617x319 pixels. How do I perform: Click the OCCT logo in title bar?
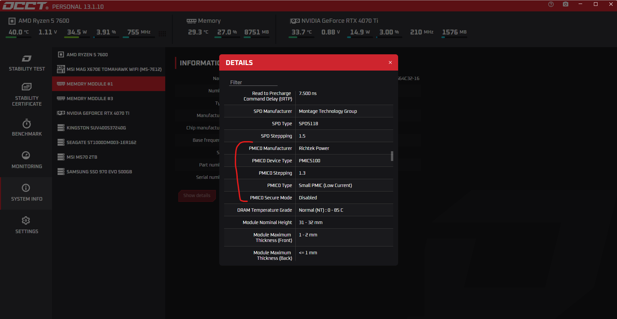click(25, 6)
